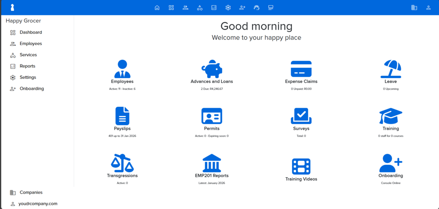Image resolution: width=439 pixels, height=209 pixels.
Task: Open Reports from the sidebar
Action: [27, 66]
